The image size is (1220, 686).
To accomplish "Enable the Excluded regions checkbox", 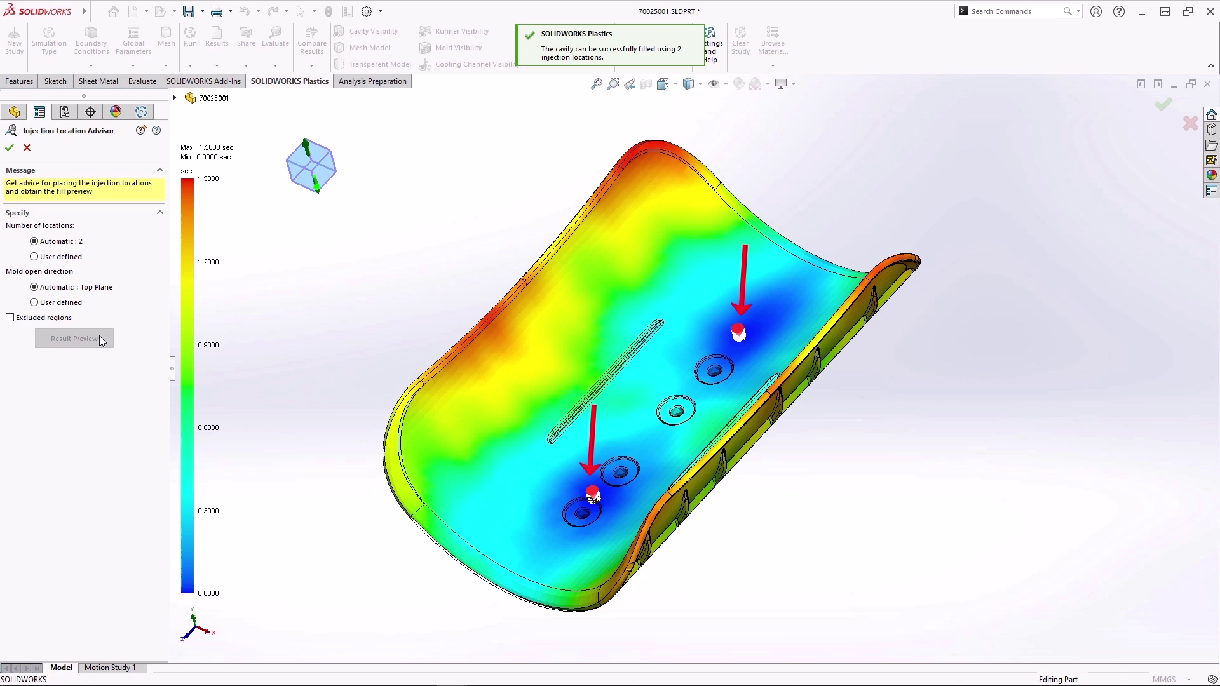I will click(x=10, y=317).
